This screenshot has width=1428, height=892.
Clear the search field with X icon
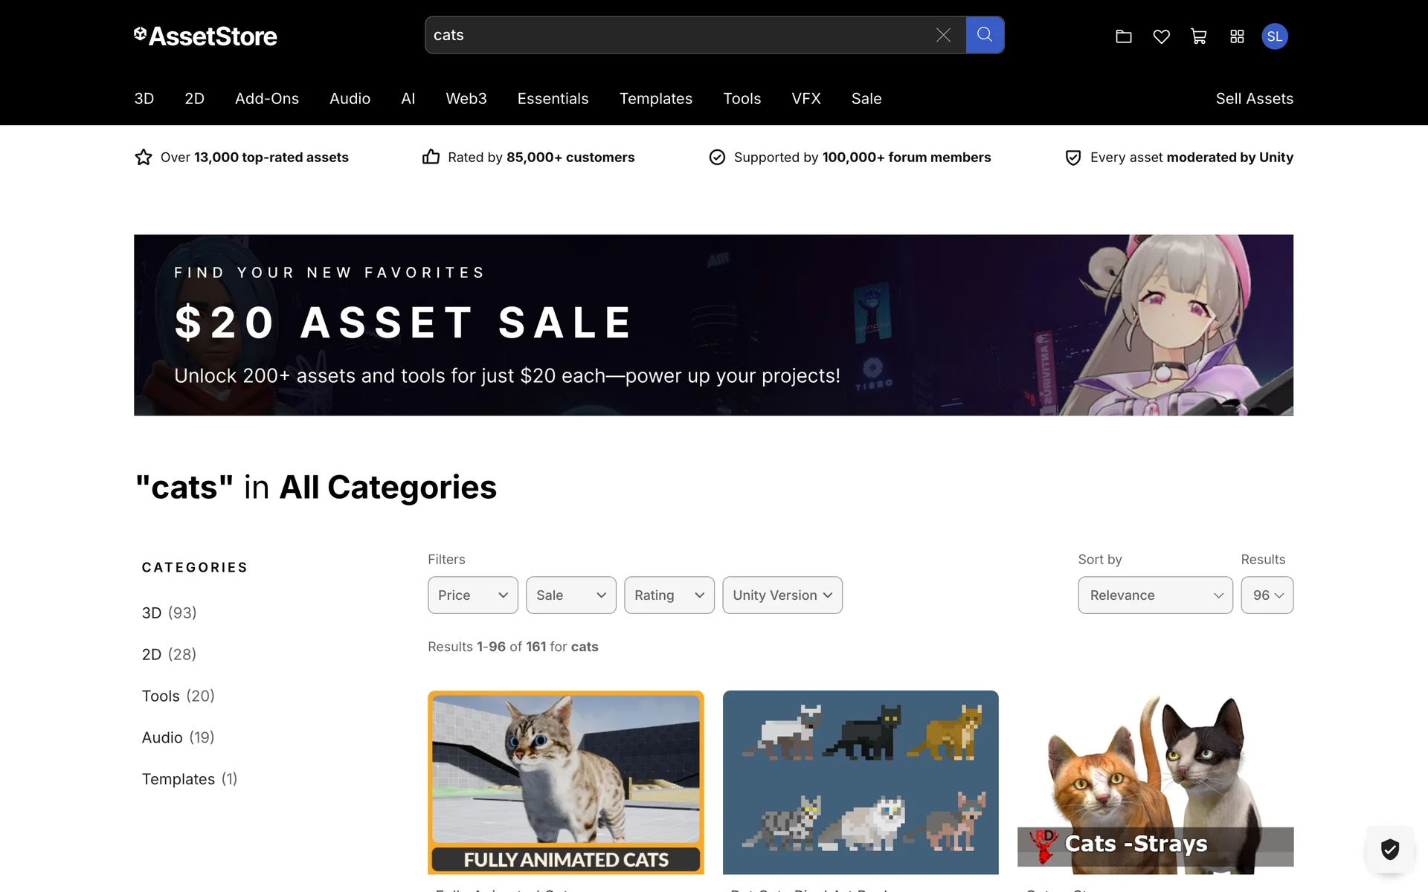coord(943,35)
